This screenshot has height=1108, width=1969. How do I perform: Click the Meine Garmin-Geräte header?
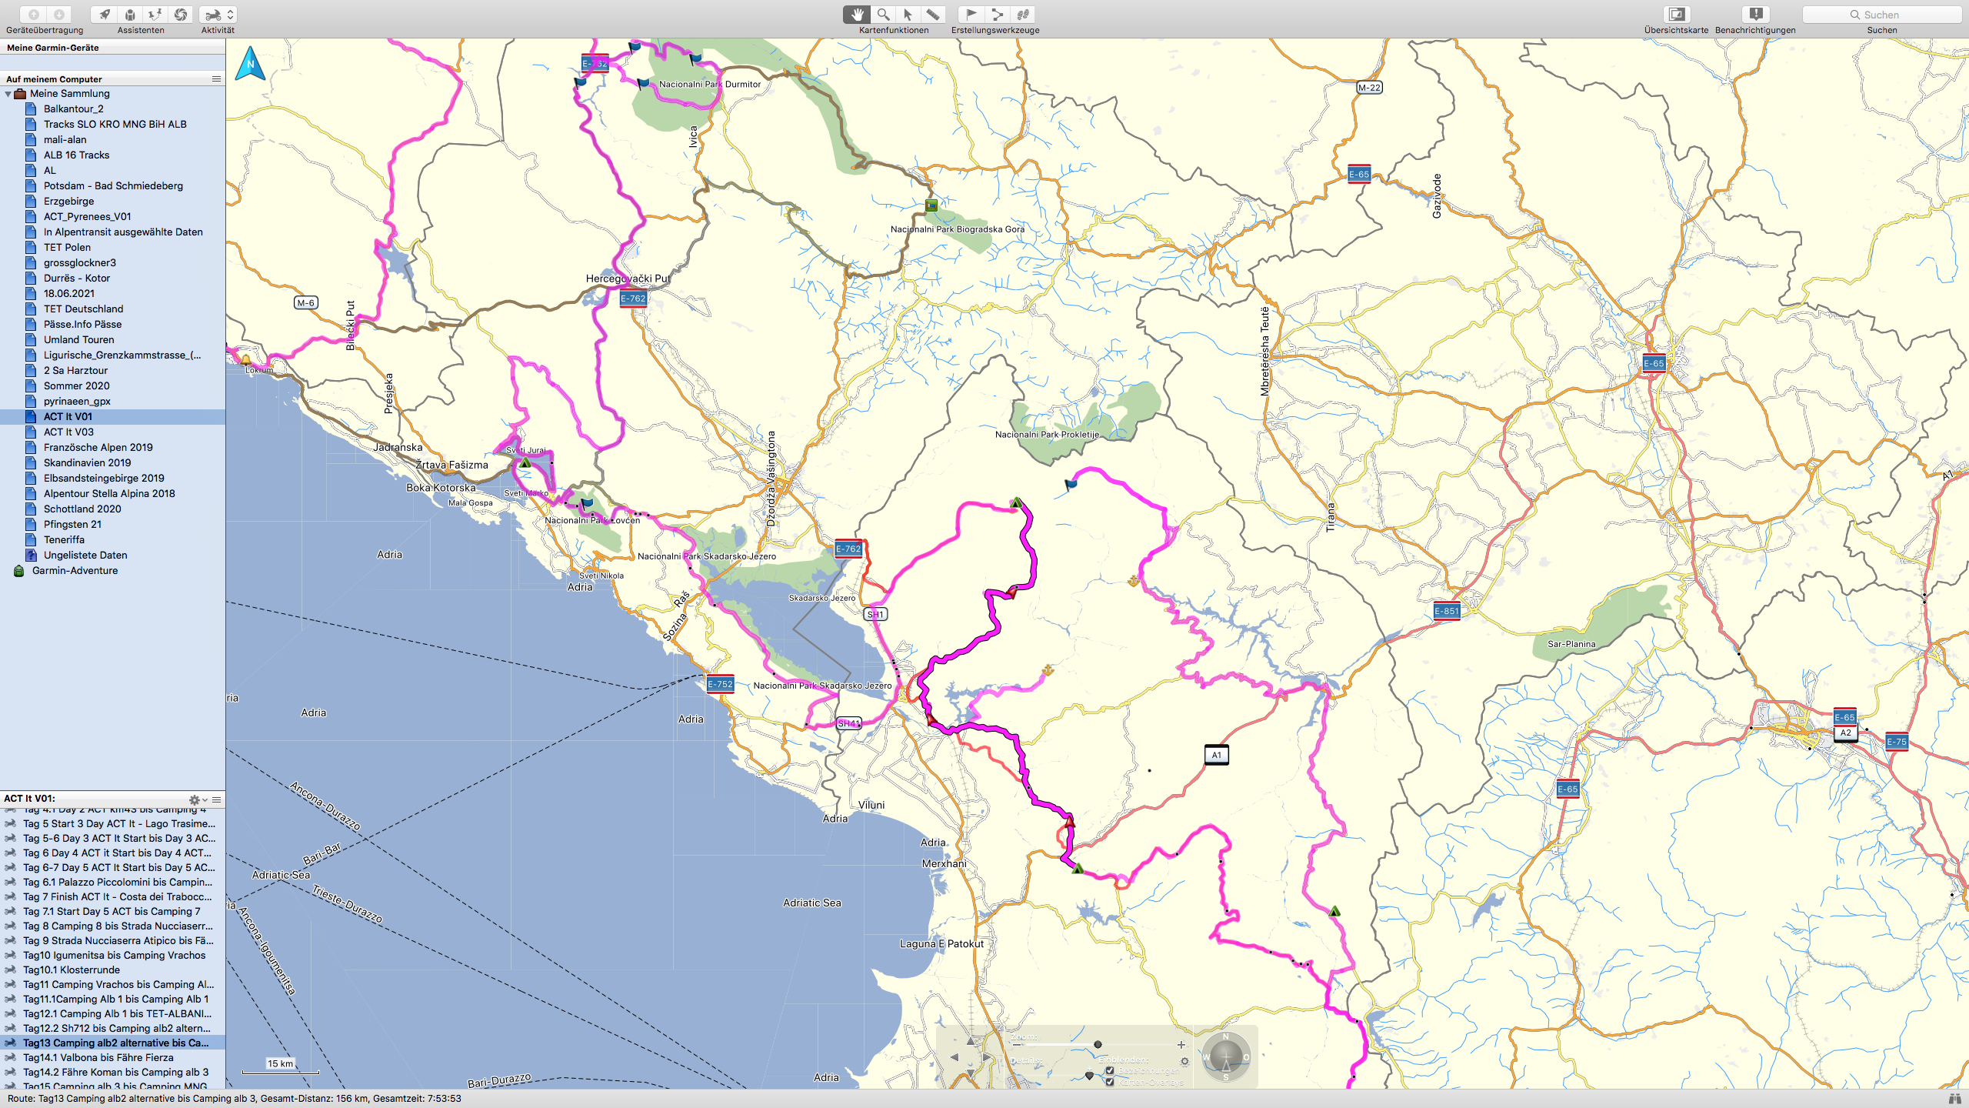click(112, 48)
